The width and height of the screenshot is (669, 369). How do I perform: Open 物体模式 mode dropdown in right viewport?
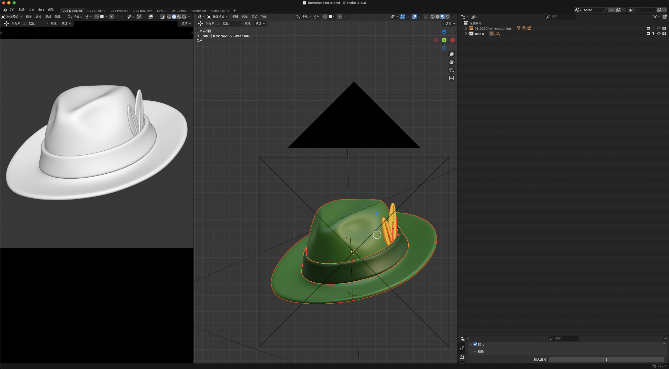[218, 17]
